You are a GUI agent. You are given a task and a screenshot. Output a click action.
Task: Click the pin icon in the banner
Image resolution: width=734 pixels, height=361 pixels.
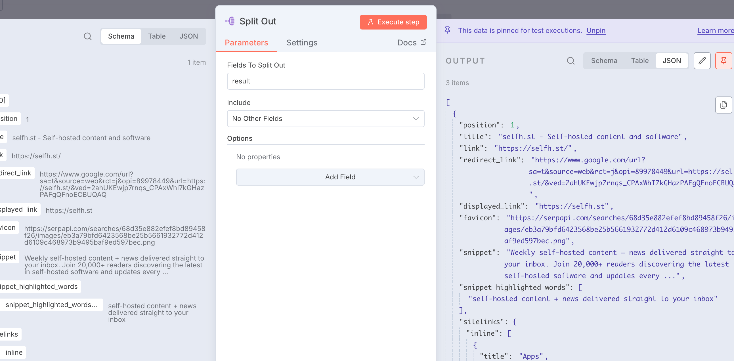pyautogui.click(x=447, y=30)
